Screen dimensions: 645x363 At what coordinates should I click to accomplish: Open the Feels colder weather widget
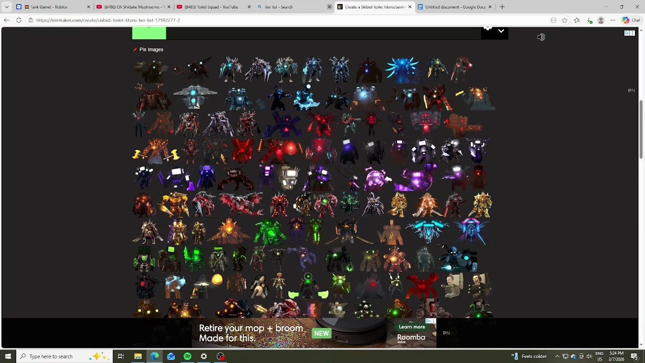pos(530,356)
